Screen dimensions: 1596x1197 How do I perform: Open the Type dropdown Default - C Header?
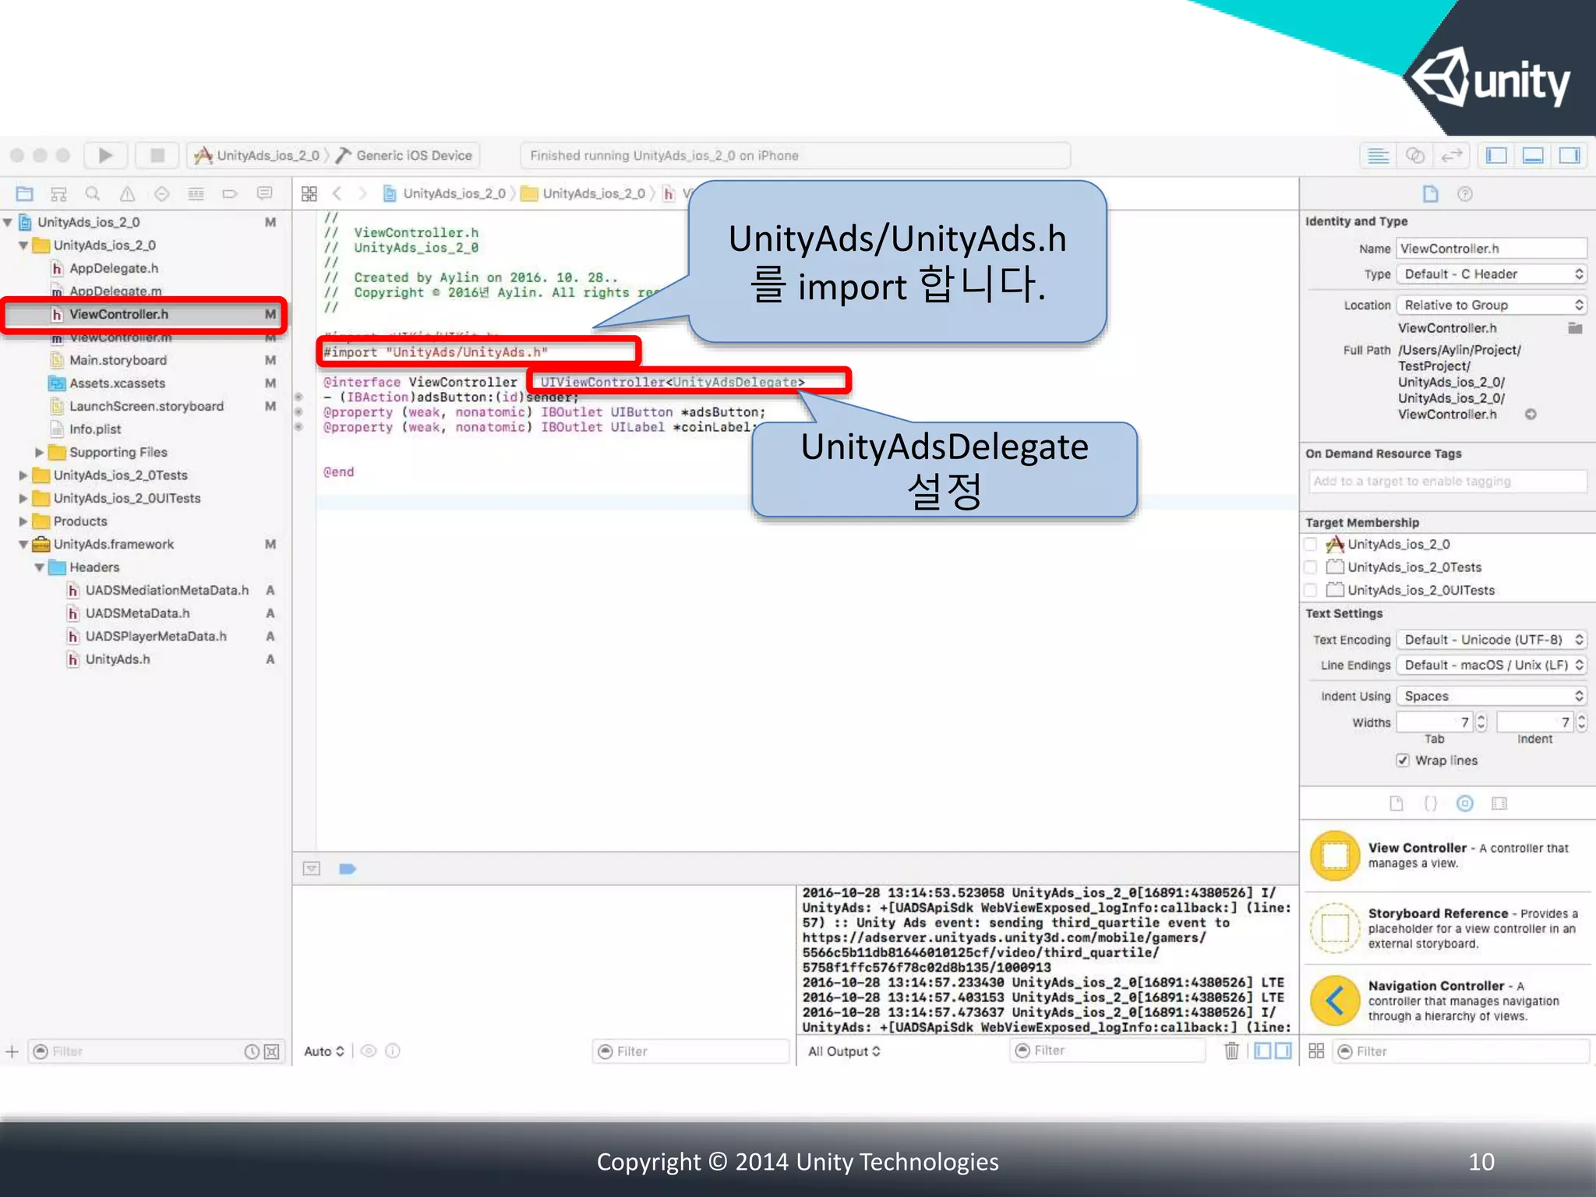pyautogui.click(x=1492, y=274)
